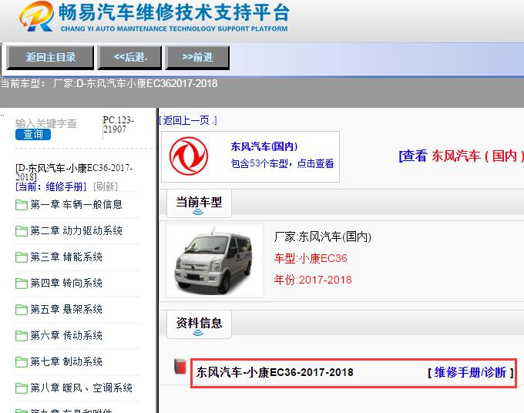Viewport: 524px width, 413px height.
Task: Open folder icon for 第一章 车辆一般信息
Action: [x=22, y=204]
